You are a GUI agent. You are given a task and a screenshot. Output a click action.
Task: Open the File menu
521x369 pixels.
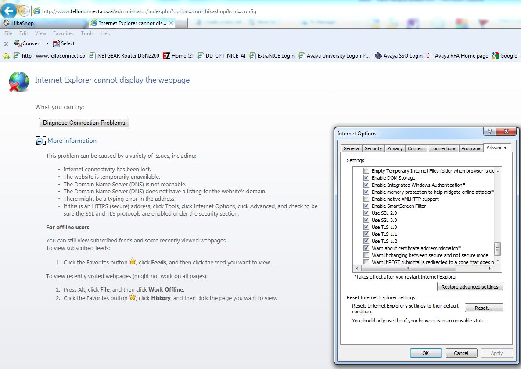8,33
